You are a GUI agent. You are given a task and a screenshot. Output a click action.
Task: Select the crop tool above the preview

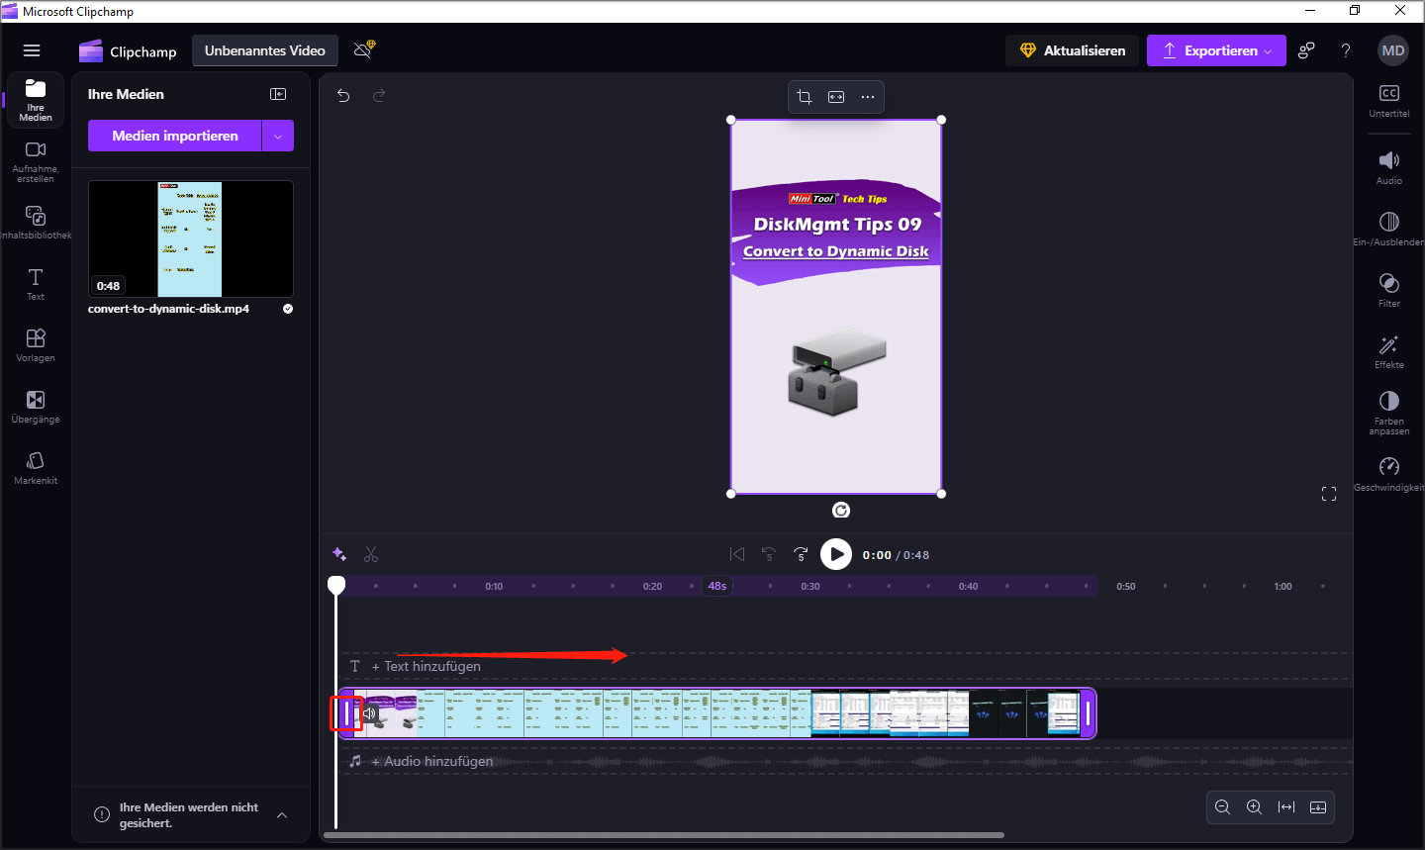pos(804,96)
